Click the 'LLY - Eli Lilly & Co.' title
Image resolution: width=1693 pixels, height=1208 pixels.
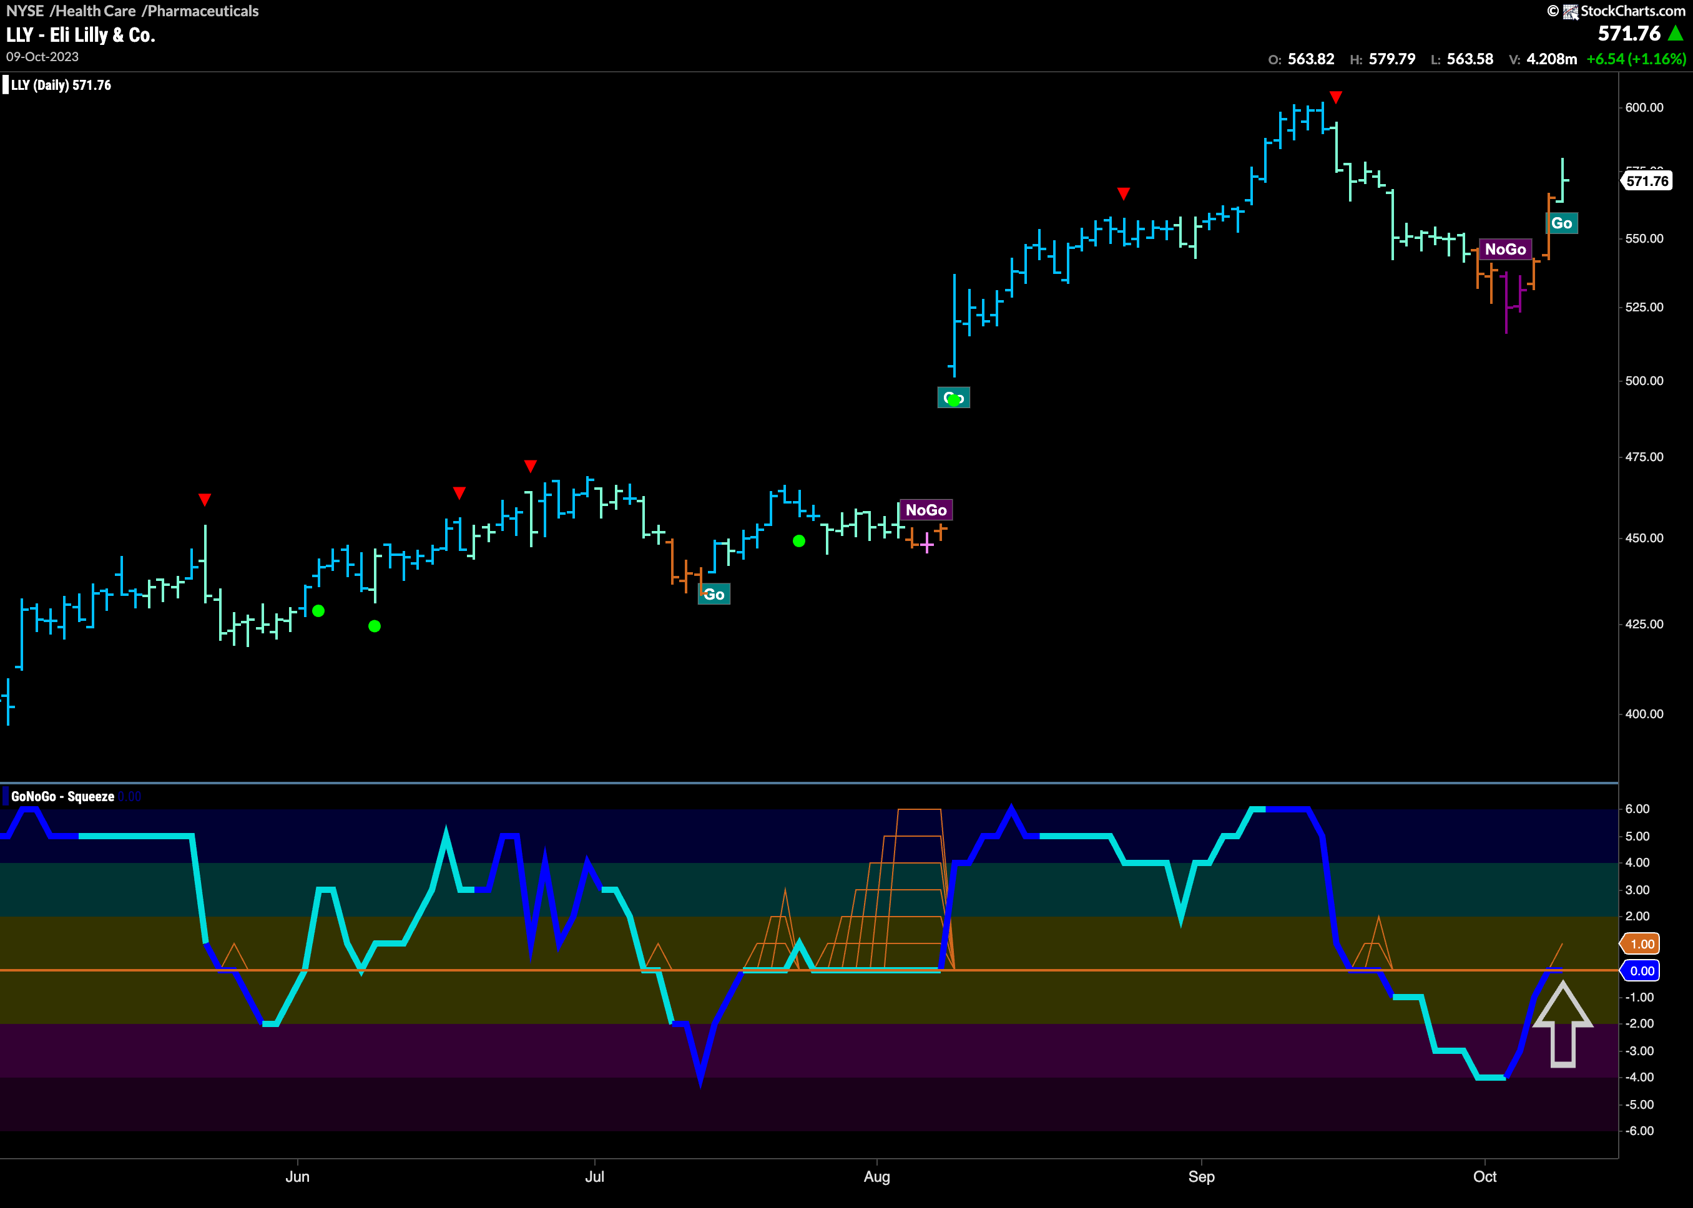pos(81,35)
